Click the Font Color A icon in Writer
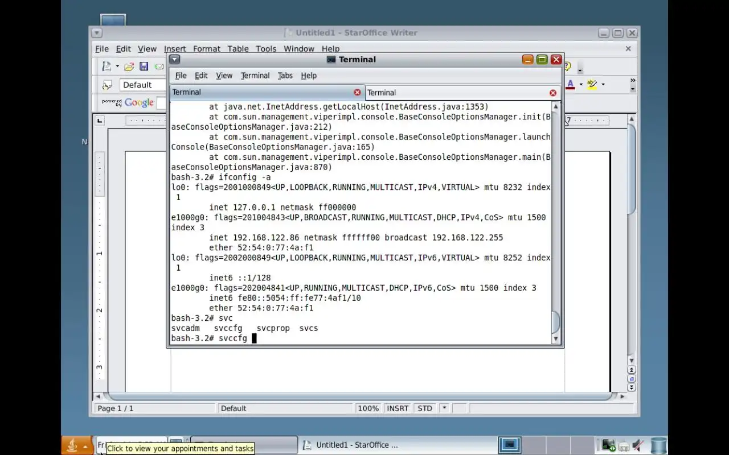Screen dimensions: 729x455 [571, 84]
